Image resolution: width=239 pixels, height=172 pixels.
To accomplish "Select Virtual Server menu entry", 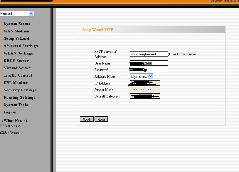I will [x=17, y=68].
